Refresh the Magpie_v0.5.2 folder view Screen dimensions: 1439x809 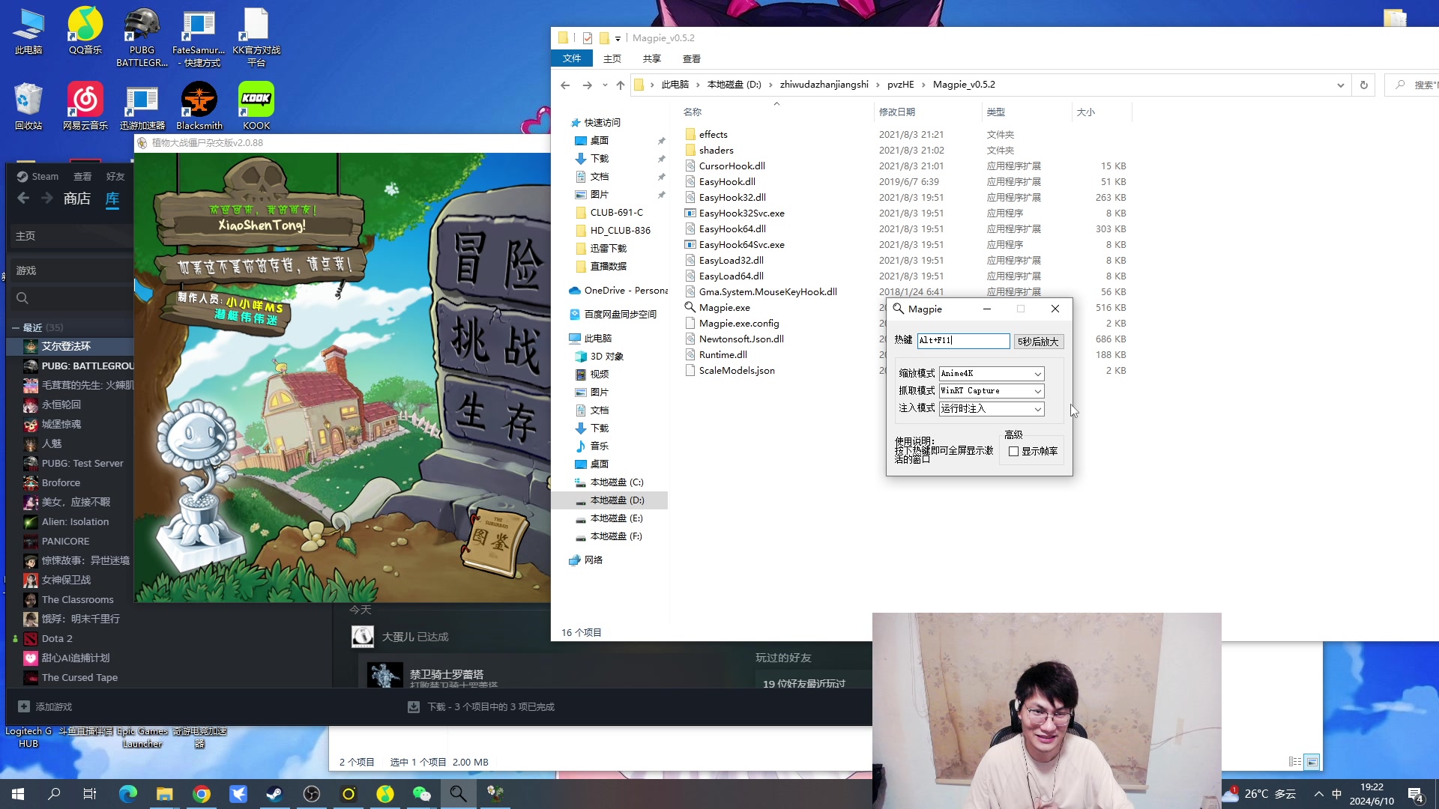pos(1363,85)
